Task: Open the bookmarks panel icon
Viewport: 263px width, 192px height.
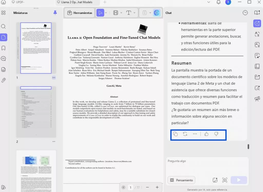Action: click(3, 48)
